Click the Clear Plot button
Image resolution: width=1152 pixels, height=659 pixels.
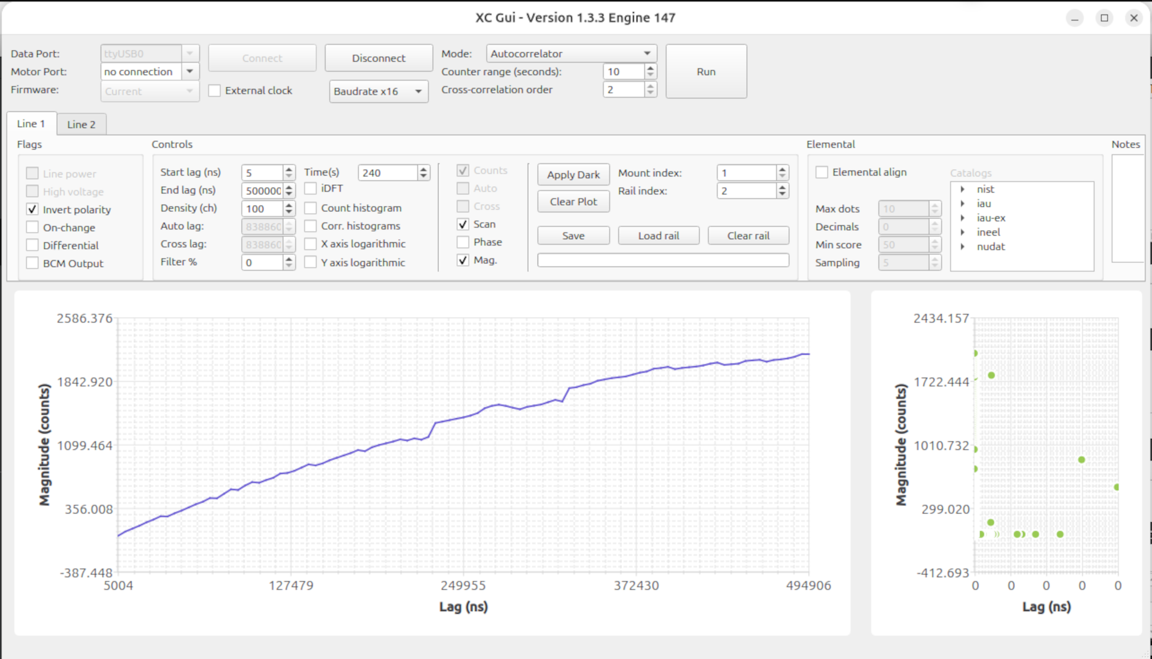(x=574, y=202)
